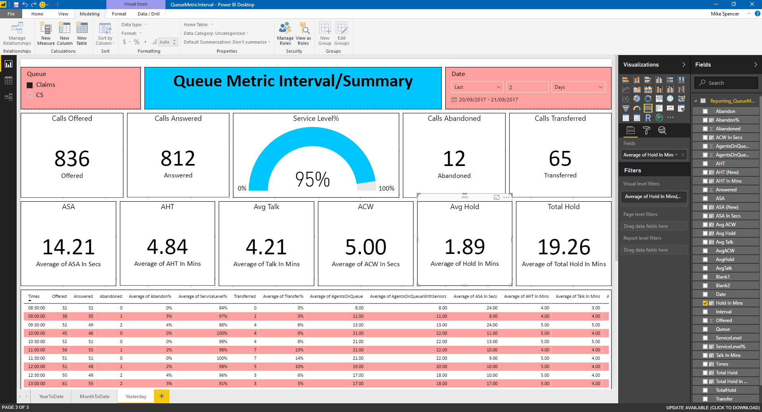Create a New Measure

(46, 34)
